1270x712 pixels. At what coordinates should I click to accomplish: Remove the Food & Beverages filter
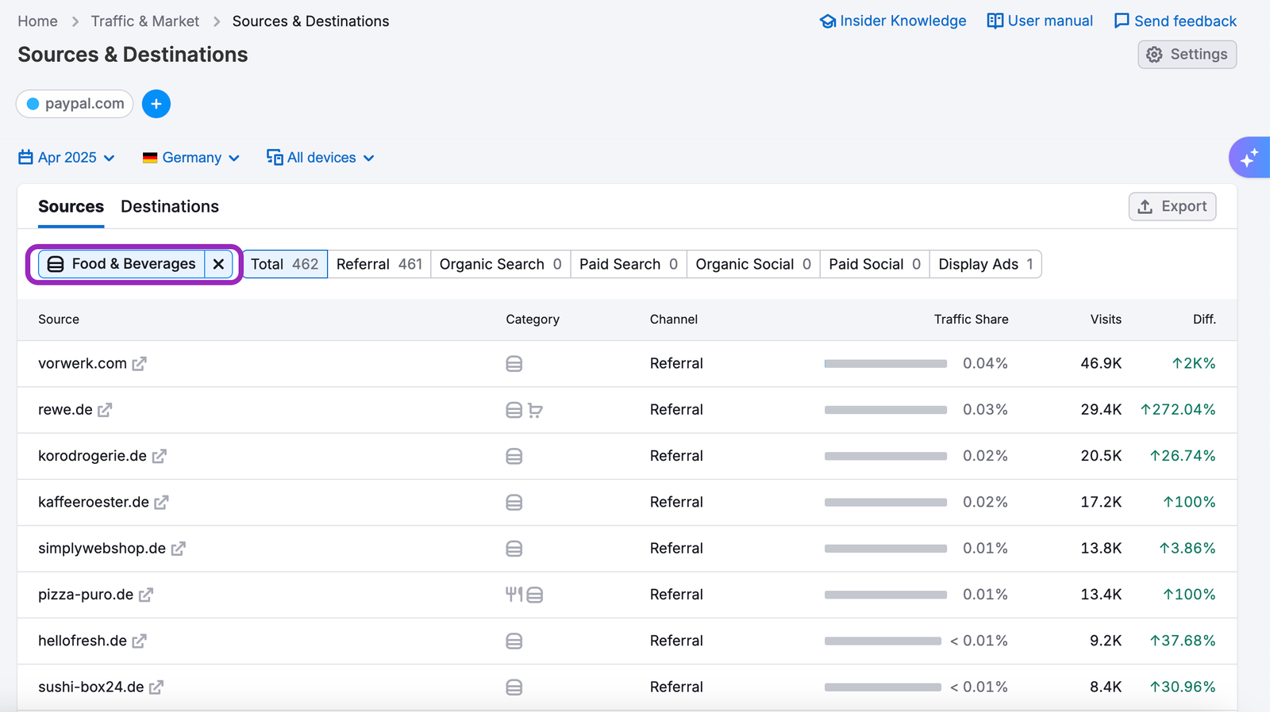[x=218, y=264]
